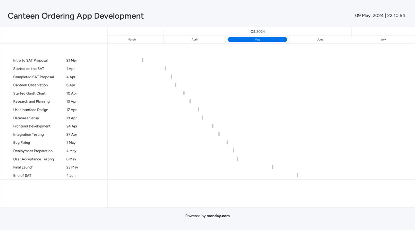Click the Bug Fixing milestone marker
Image resolution: width=415 pixels, height=230 pixels.
[x=227, y=142]
